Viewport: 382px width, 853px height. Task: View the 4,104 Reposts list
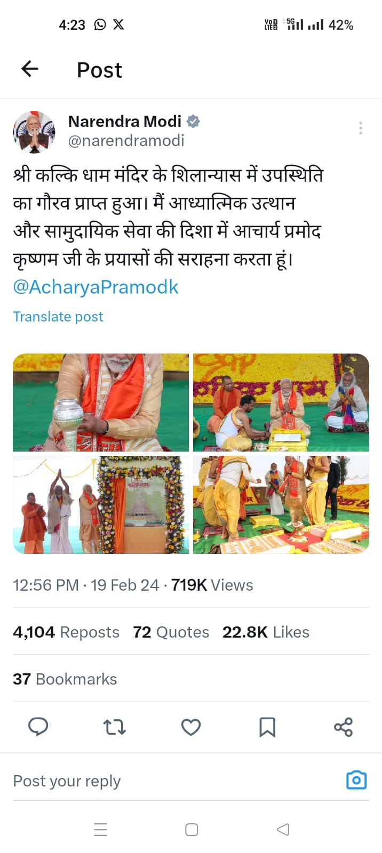click(x=66, y=632)
